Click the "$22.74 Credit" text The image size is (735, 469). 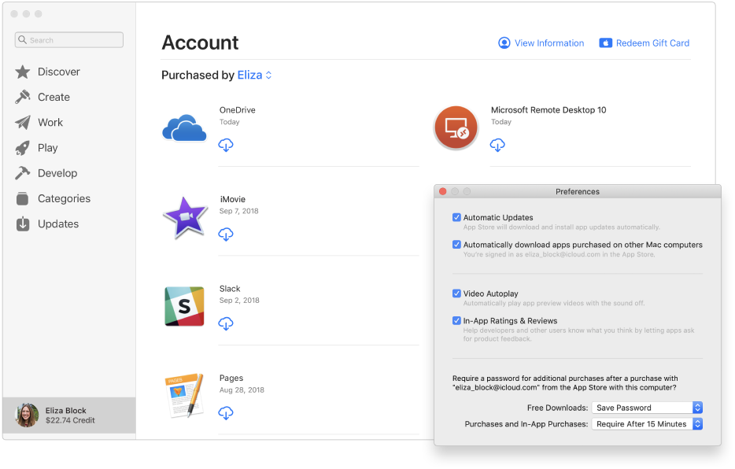tap(70, 420)
